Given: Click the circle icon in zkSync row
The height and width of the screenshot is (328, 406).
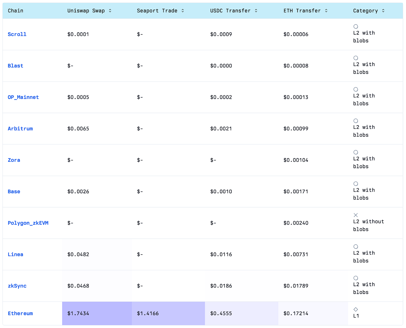Looking at the screenshot, I should point(356,278).
